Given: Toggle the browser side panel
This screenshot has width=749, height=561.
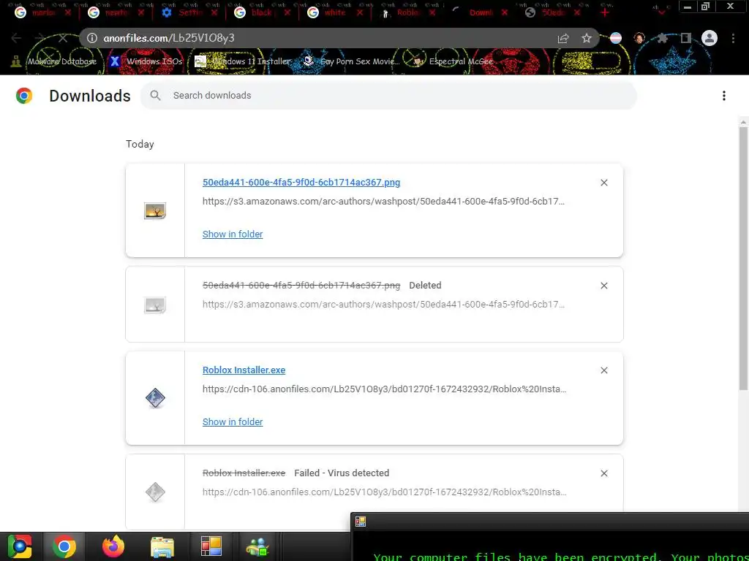Looking at the screenshot, I should pyautogui.click(x=686, y=38).
